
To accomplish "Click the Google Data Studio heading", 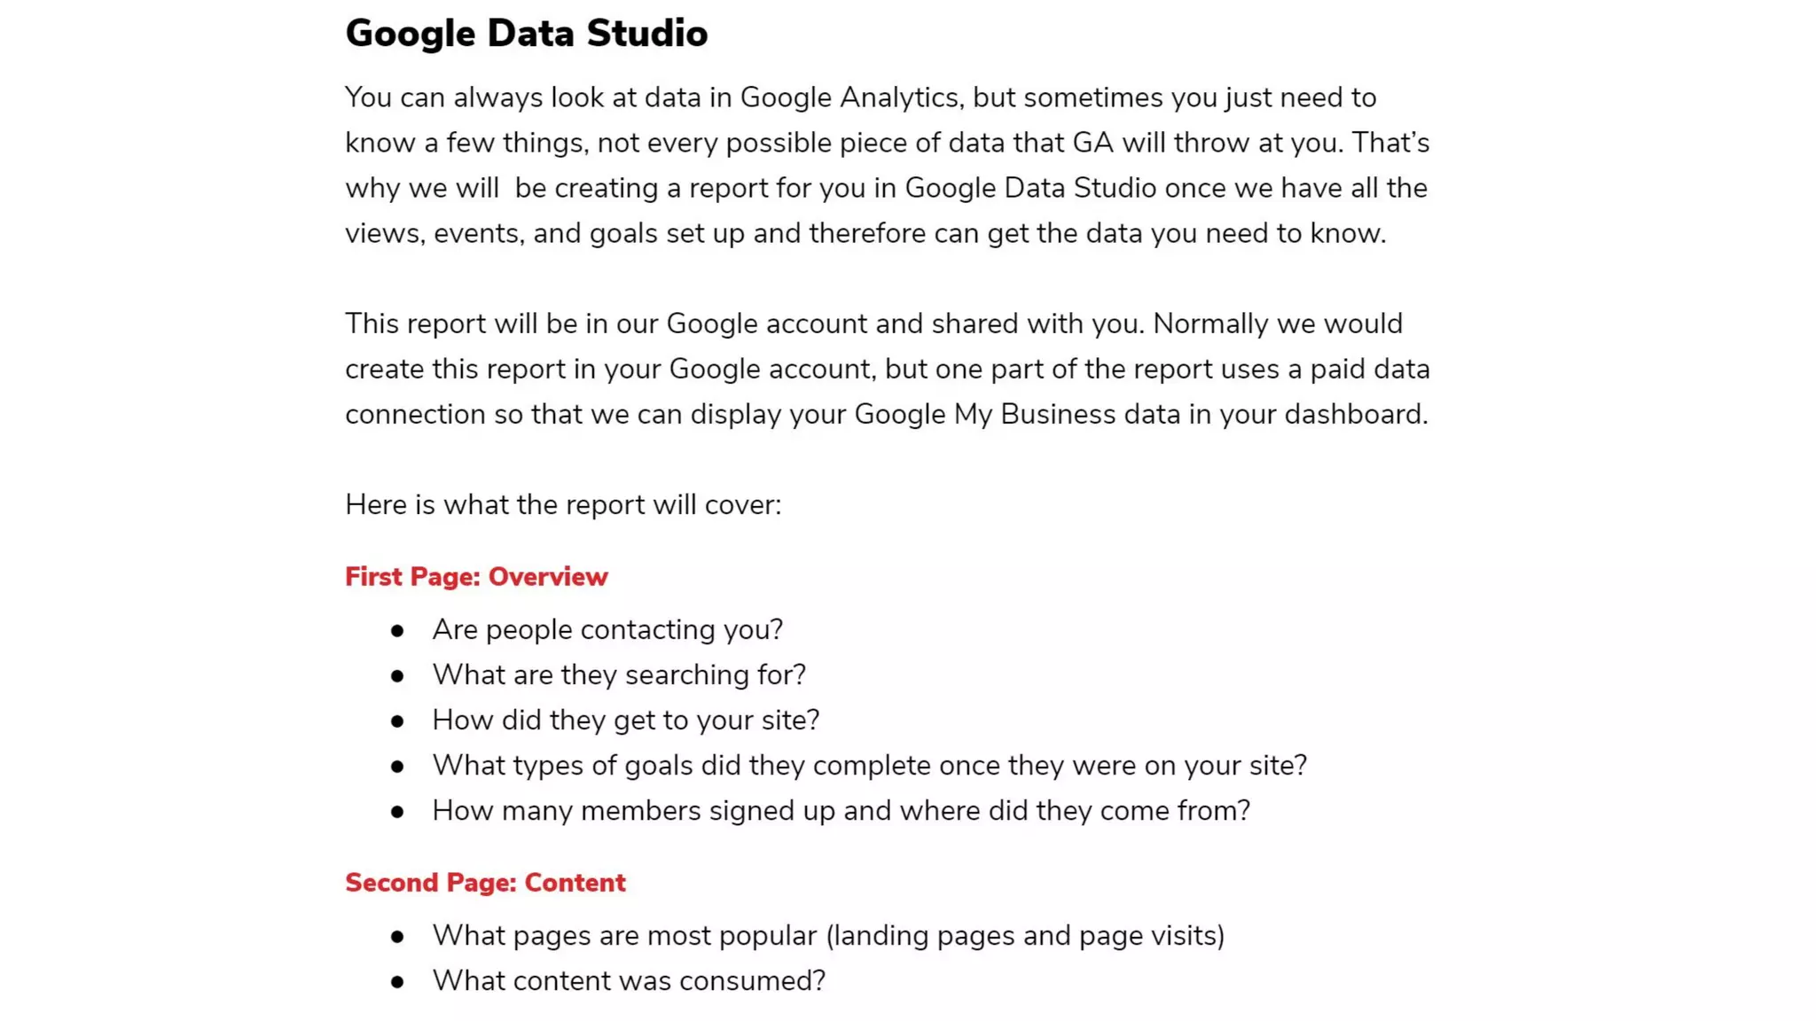I will [526, 34].
